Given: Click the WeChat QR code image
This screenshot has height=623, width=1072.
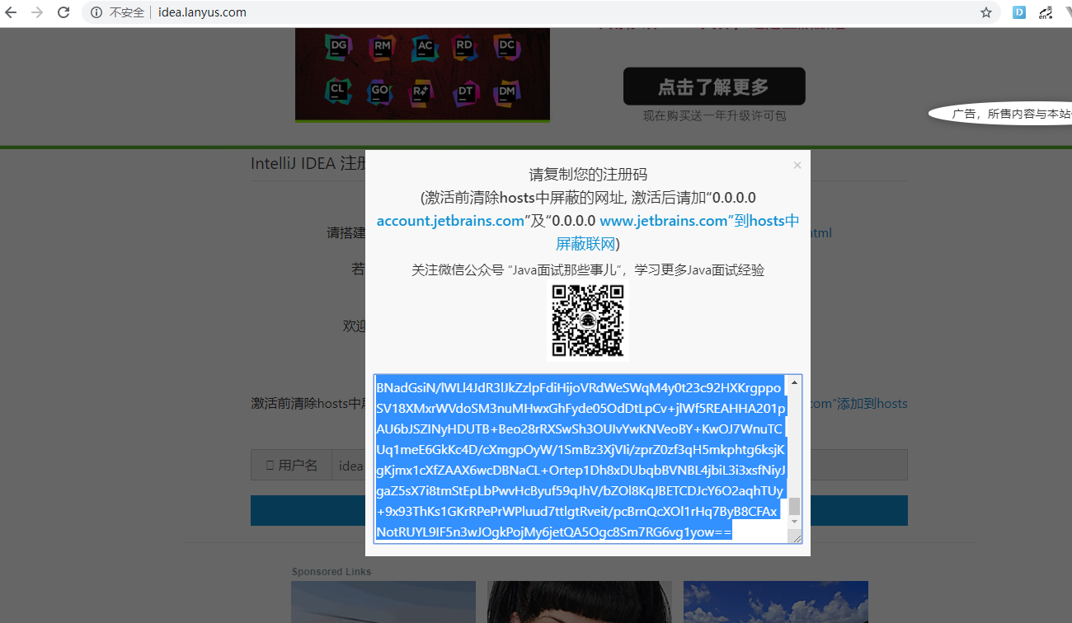Looking at the screenshot, I should [588, 321].
